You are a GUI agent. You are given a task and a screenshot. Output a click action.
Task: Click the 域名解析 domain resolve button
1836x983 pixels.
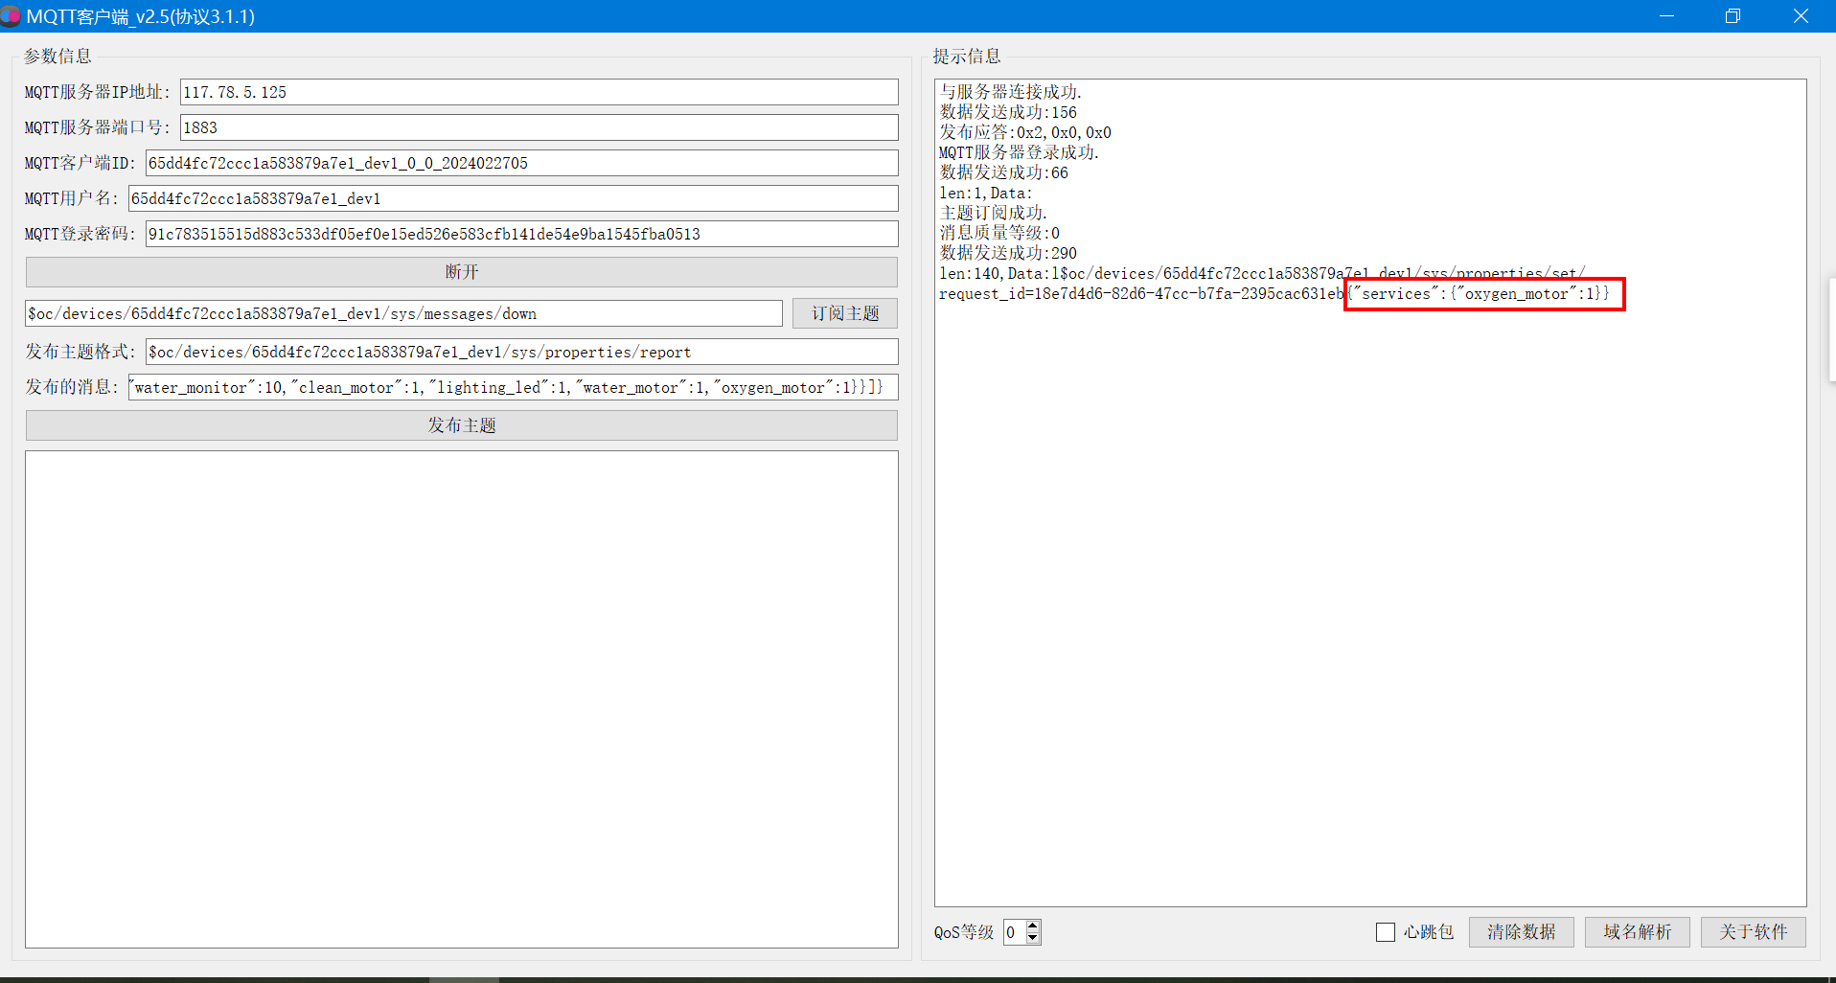pos(1638,932)
